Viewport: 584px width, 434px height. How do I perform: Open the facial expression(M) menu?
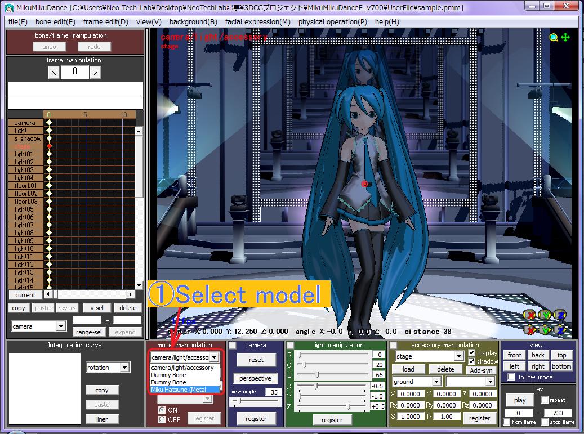258,21
